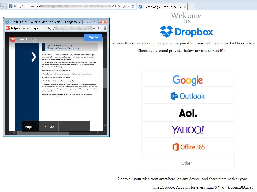257x192 pixels.
Task: Click the total page count 32
Action: [x=52, y=127]
